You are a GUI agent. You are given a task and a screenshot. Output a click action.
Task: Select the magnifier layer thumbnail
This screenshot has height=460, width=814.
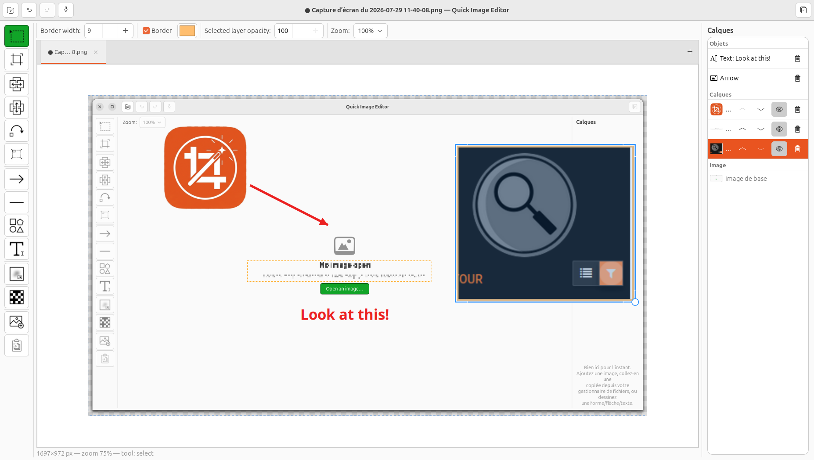[x=717, y=149]
